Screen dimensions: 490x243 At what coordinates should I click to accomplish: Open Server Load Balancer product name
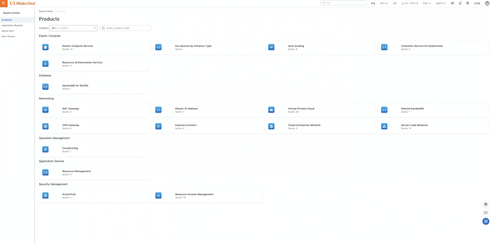pos(414,125)
